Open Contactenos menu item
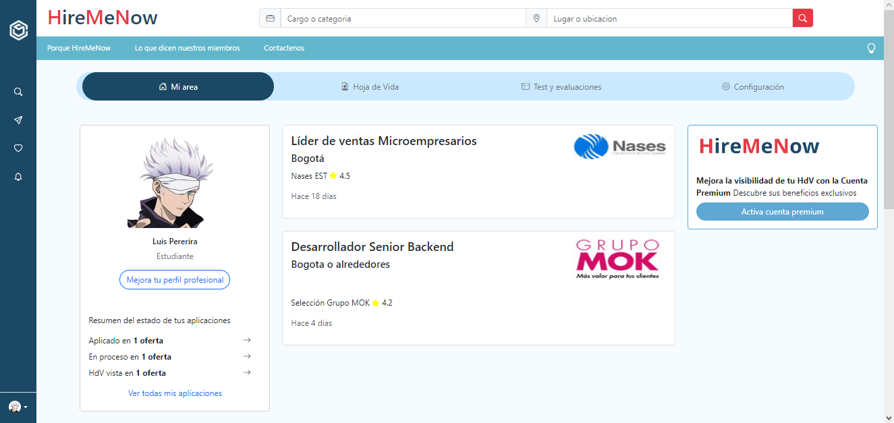This screenshot has height=423, width=894. [x=284, y=48]
